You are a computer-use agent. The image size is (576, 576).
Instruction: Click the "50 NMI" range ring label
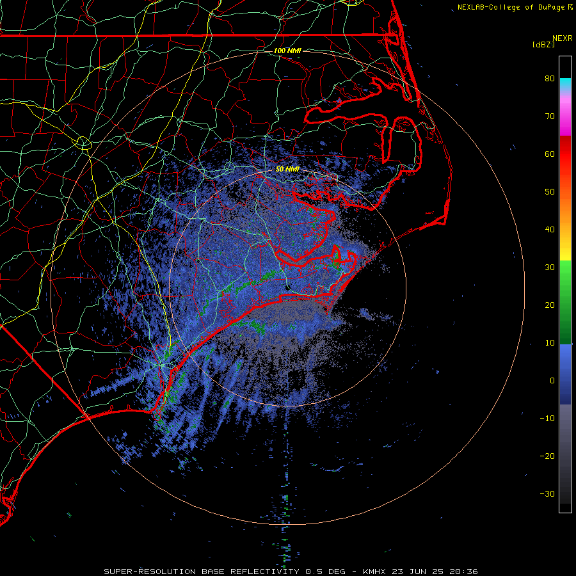pos(287,170)
